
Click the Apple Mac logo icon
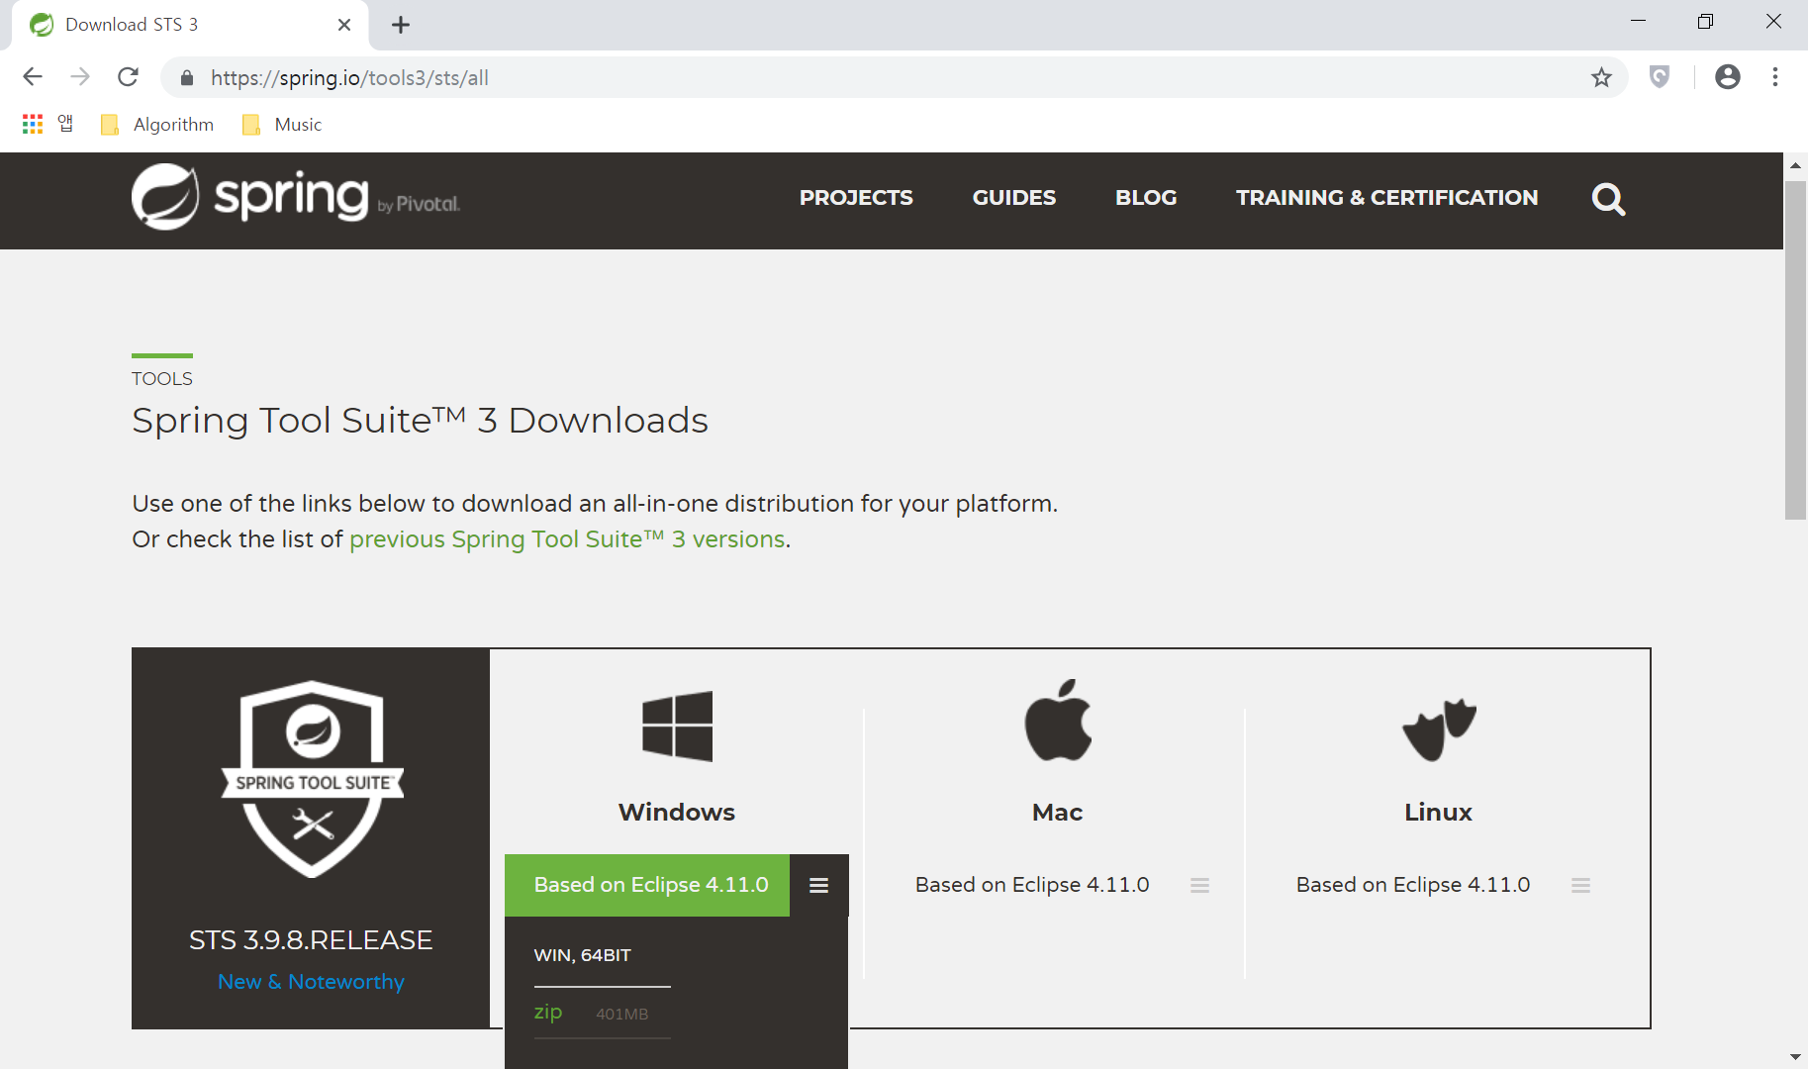tap(1058, 720)
